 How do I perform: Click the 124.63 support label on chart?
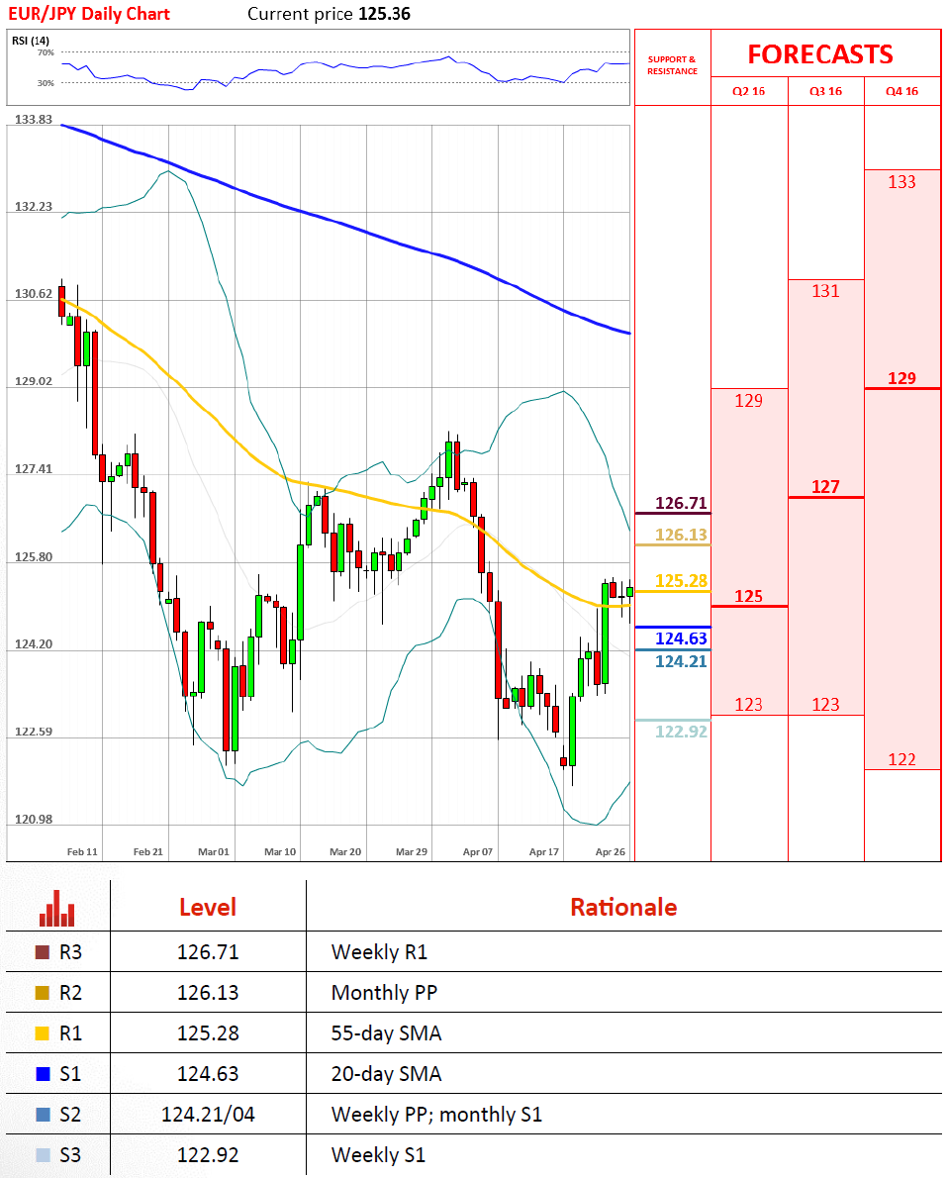[x=681, y=638]
